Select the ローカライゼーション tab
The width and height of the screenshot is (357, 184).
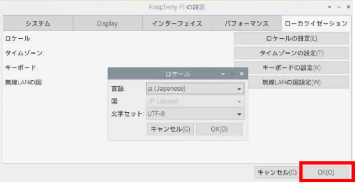(x=316, y=23)
